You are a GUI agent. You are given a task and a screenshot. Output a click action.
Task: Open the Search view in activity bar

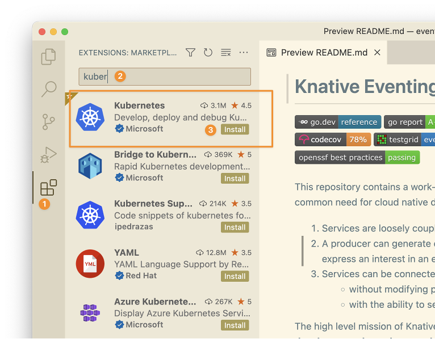(x=49, y=88)
